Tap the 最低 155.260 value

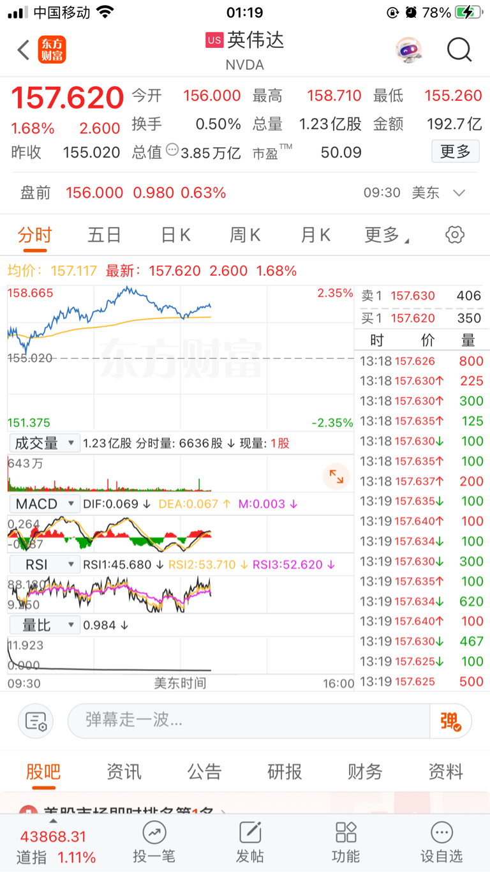[x=454, y=96]
